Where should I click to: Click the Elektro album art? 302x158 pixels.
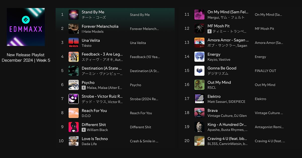[199, 99]
